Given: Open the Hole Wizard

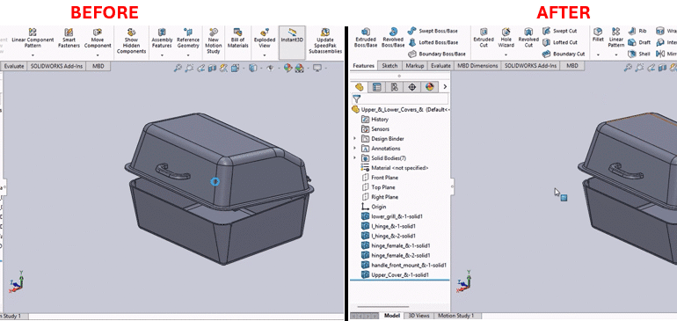Looking at the screenshot, I should pyautogui.click(x=506, y=38).
